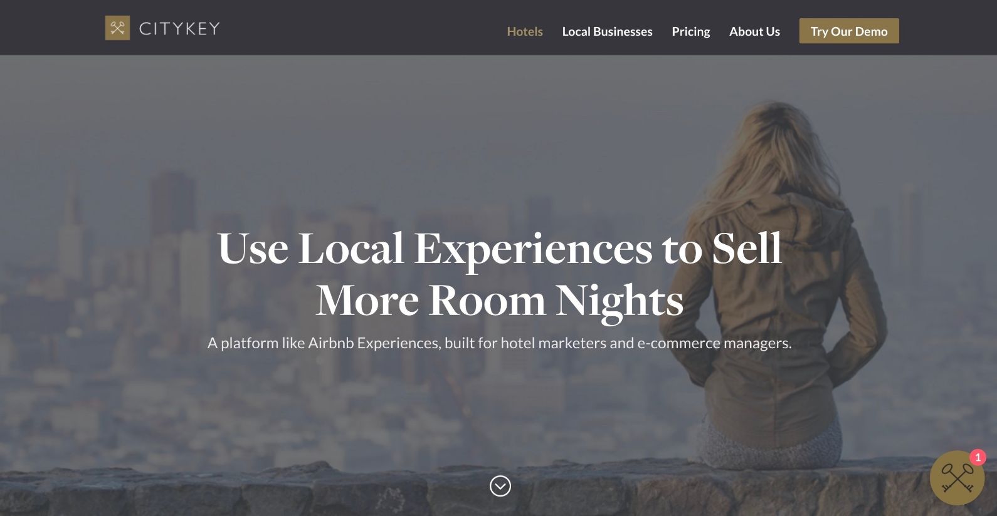Go to the Local Businesses page

[x=607, y=31]
